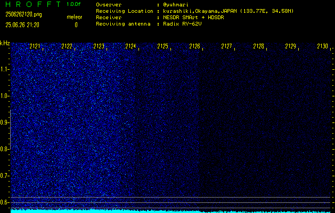335x213 pixels.
Task: Click the 2124 time marker
Action: pos(130,46)
